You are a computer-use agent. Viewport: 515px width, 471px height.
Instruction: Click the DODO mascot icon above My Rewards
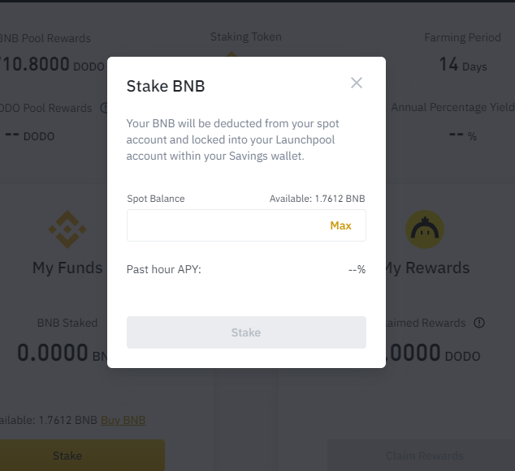point(424,229)
